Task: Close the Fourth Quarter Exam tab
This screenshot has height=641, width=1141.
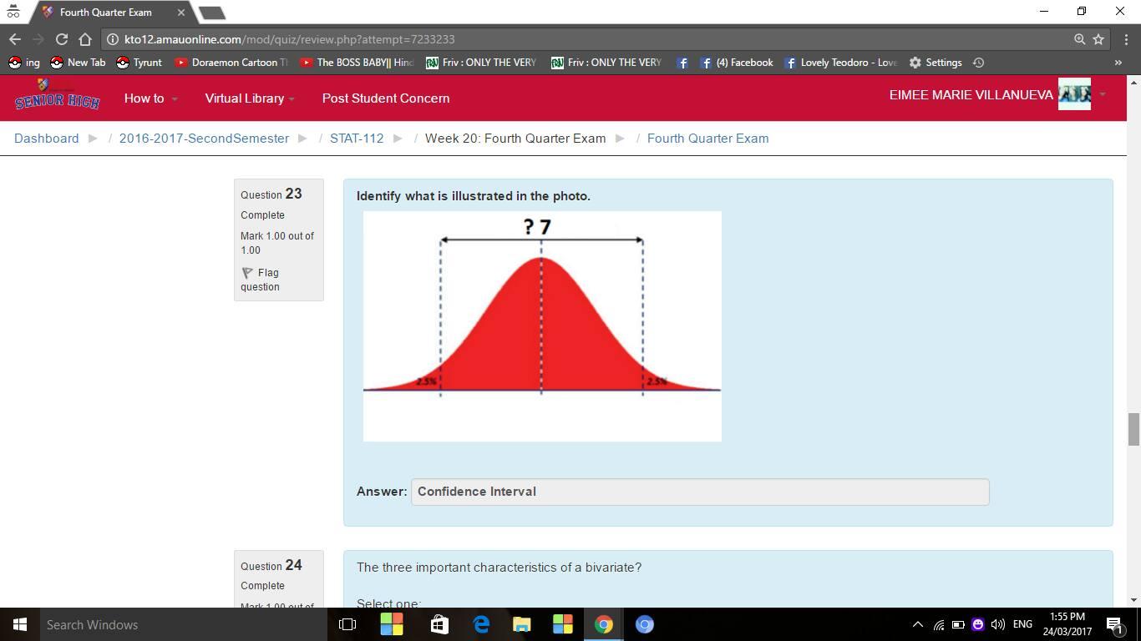Action: point(181,13)
